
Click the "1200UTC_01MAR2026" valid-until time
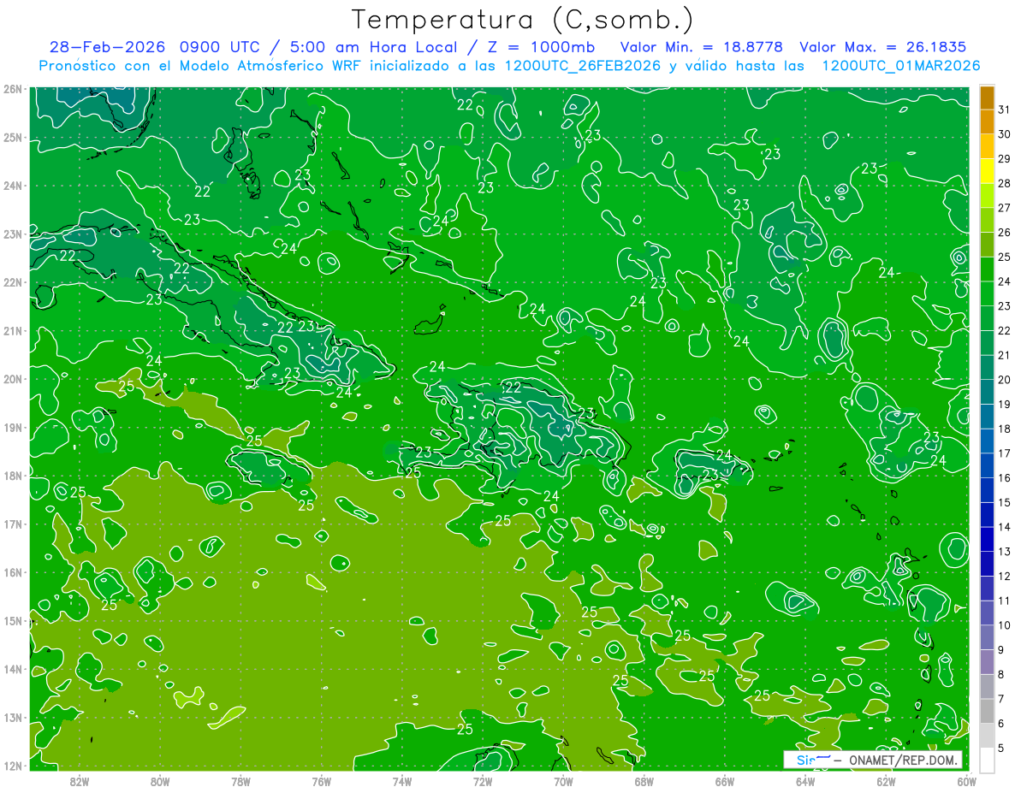pyautogui.click(x=900, y=66)
